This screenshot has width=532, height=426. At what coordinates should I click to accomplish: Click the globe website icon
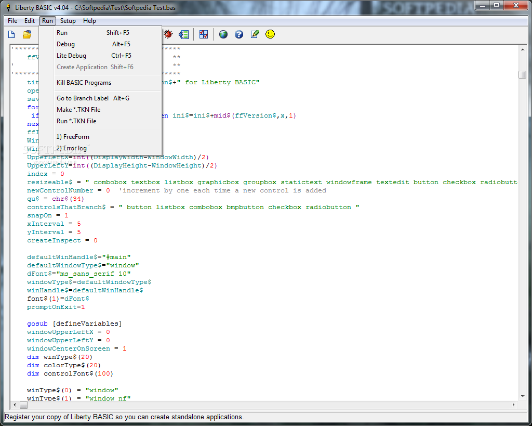[x=223, y=34]
